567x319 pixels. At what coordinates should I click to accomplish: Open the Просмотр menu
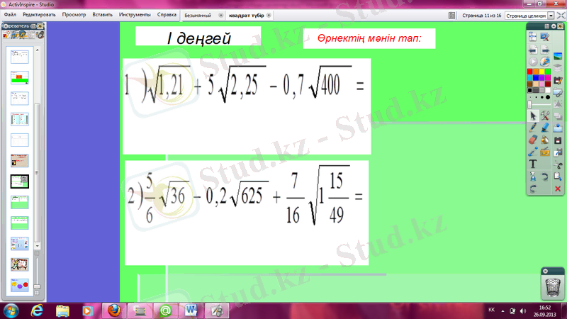point(74,14)
